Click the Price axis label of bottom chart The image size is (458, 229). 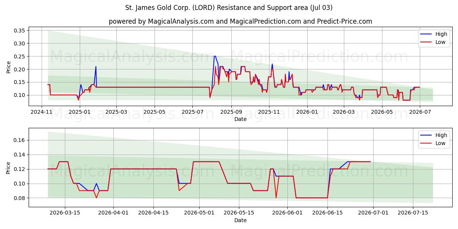tap(9, 168)
